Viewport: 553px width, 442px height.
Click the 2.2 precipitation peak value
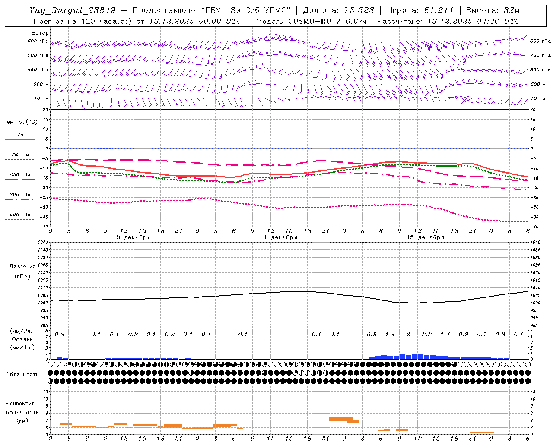point(427,335)
